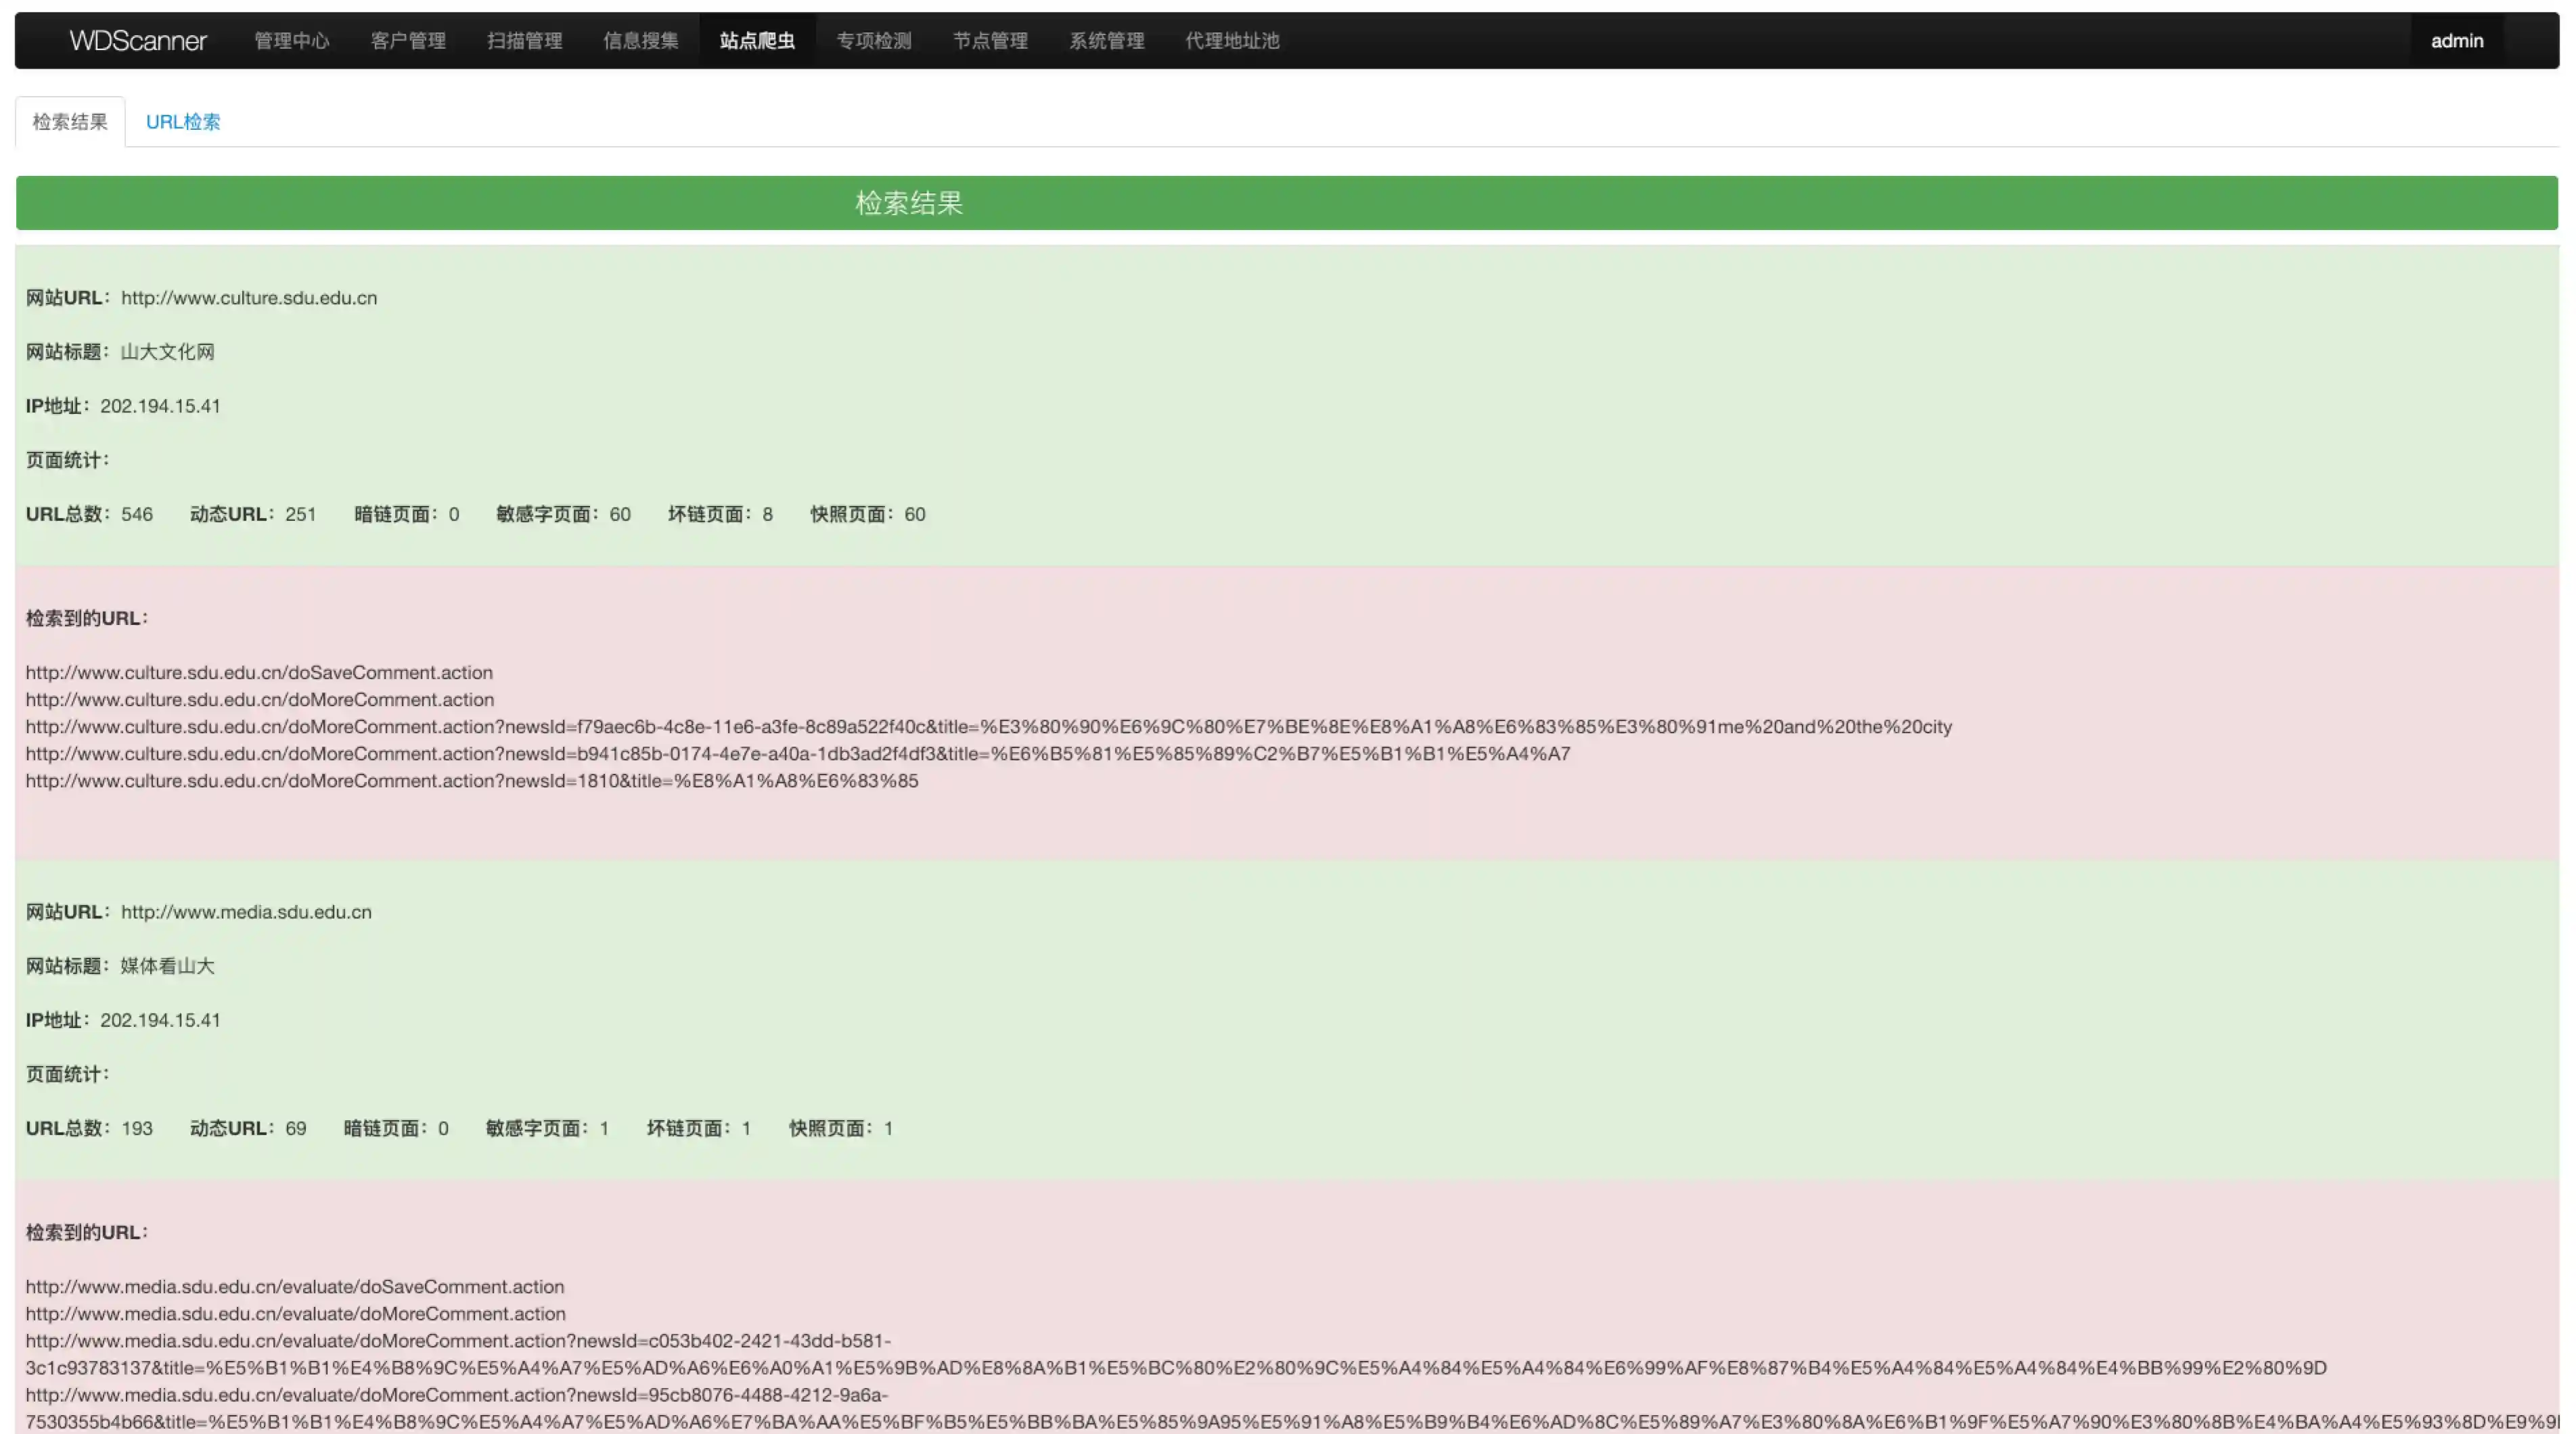The width and height of the screenshot is (2576, 1434).
Task: Click the www.media.sdu.edu.cn site URL
Action: (x=246, y=912)
